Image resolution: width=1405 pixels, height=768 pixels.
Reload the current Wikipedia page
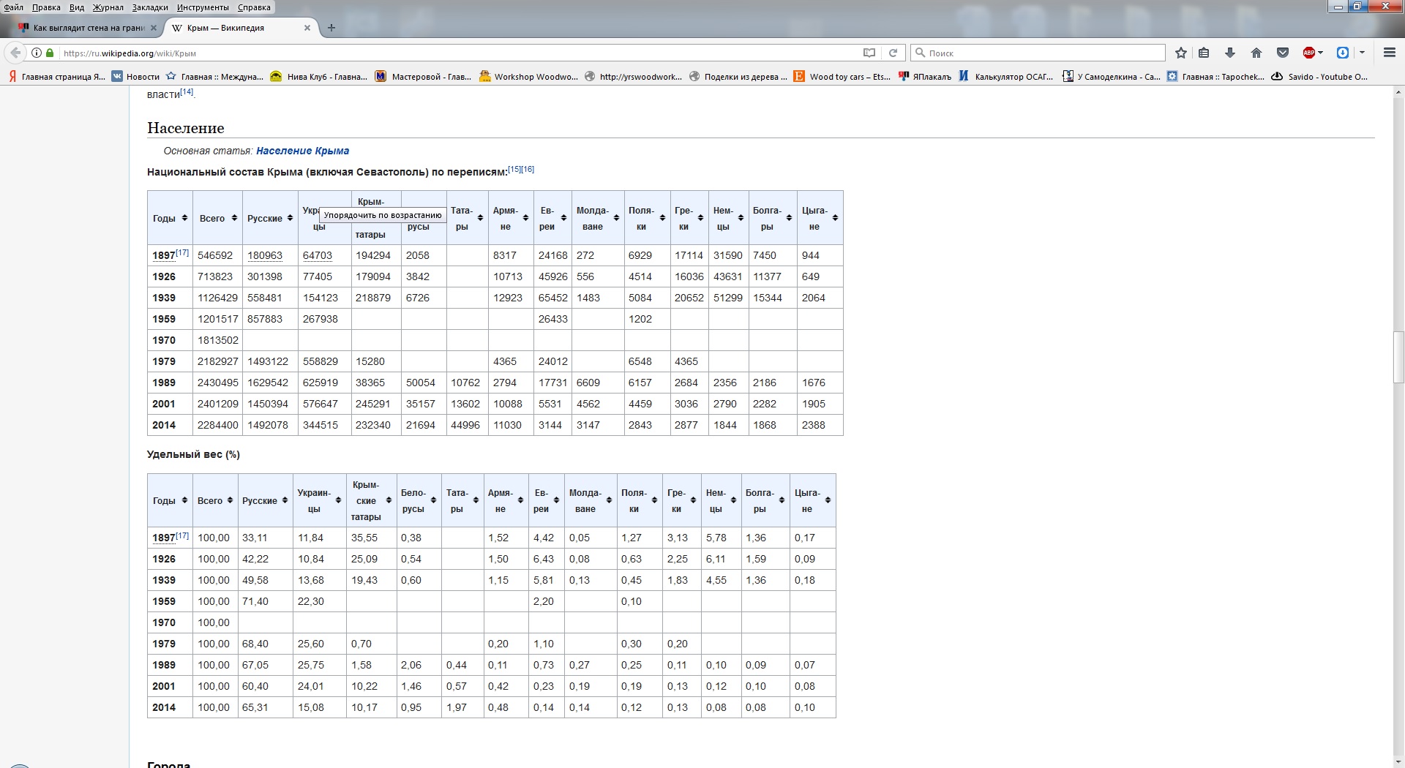point(893,53)
